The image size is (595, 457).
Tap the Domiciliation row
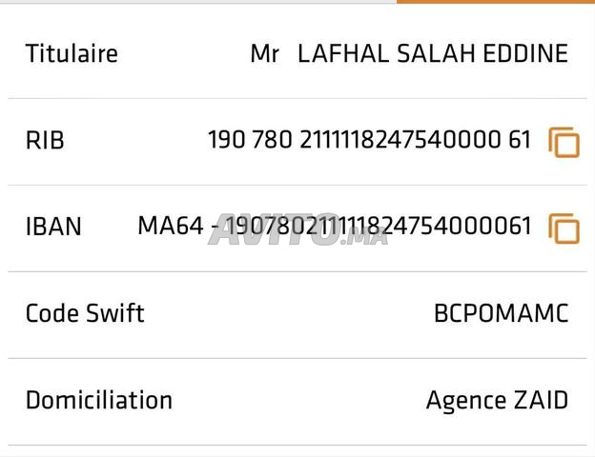click(x=297, y=401)
